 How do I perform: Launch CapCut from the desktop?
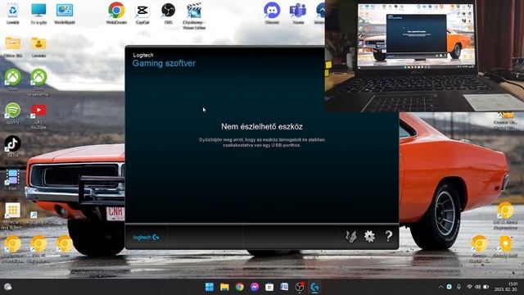(x=142, y=14)
